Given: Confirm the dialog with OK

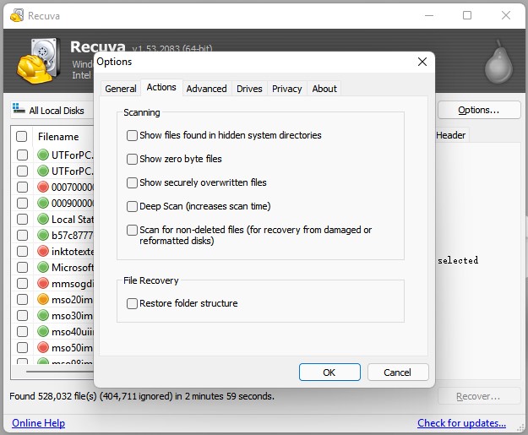Looking at the screenshot, I should click(329, 372).
